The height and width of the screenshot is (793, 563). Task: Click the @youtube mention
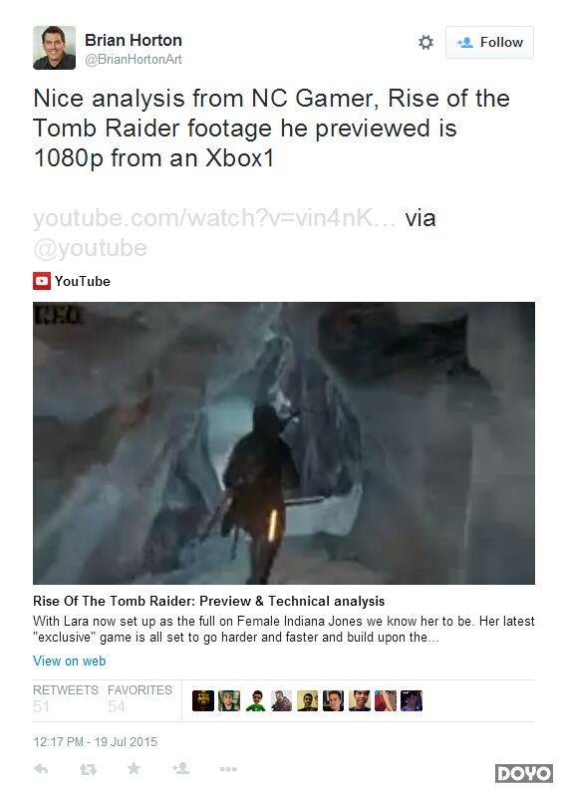click(x=90, y=248)
